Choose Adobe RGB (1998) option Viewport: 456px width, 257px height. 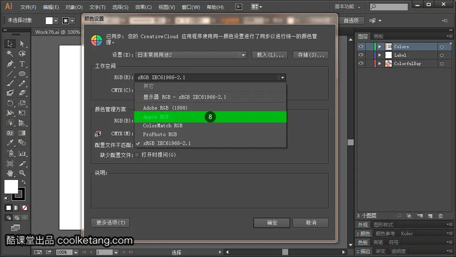tap(210, 108)
